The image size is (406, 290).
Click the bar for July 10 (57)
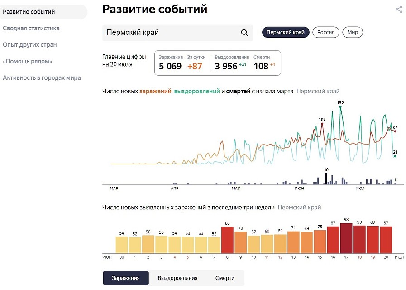point(254,244)
